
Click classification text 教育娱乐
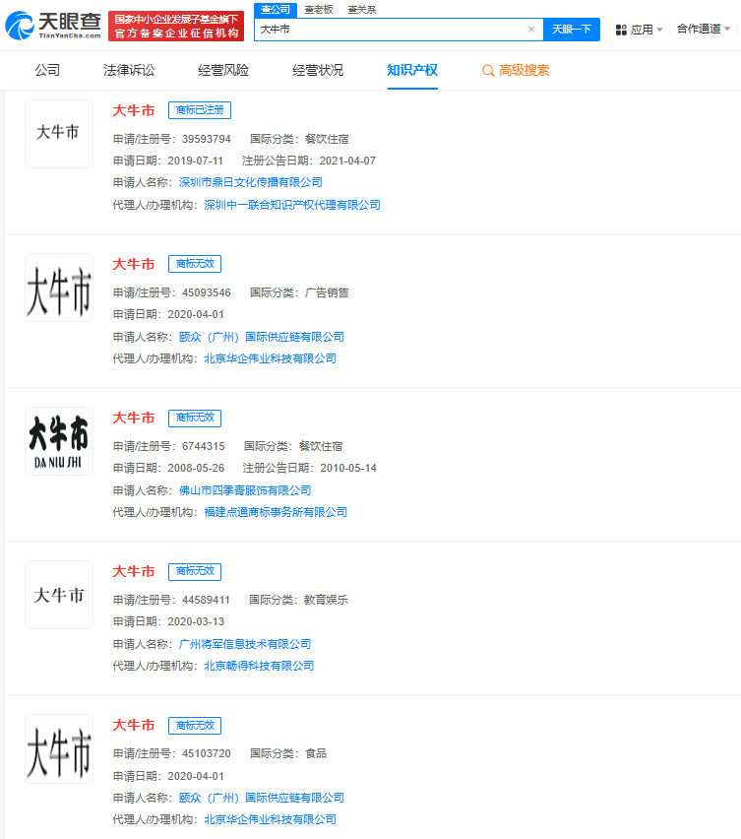pos(326,600)
